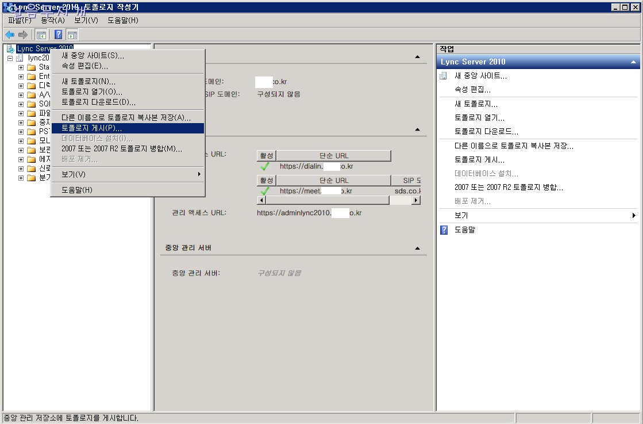Click the folder icon next to A/V
The image size is (643, 424).
pyautogui.click(x=31, y=95)
